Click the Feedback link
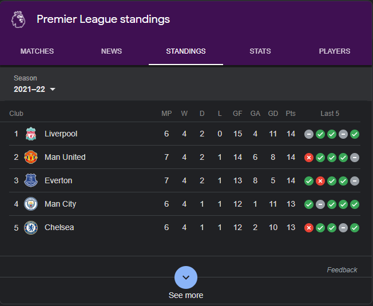 (x=342, y=270)
